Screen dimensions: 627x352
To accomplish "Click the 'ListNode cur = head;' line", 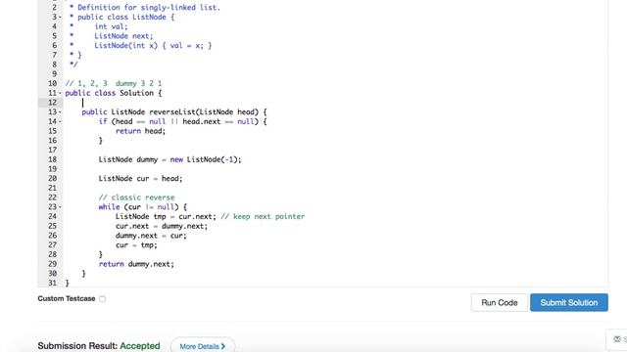I will point(140,179).
